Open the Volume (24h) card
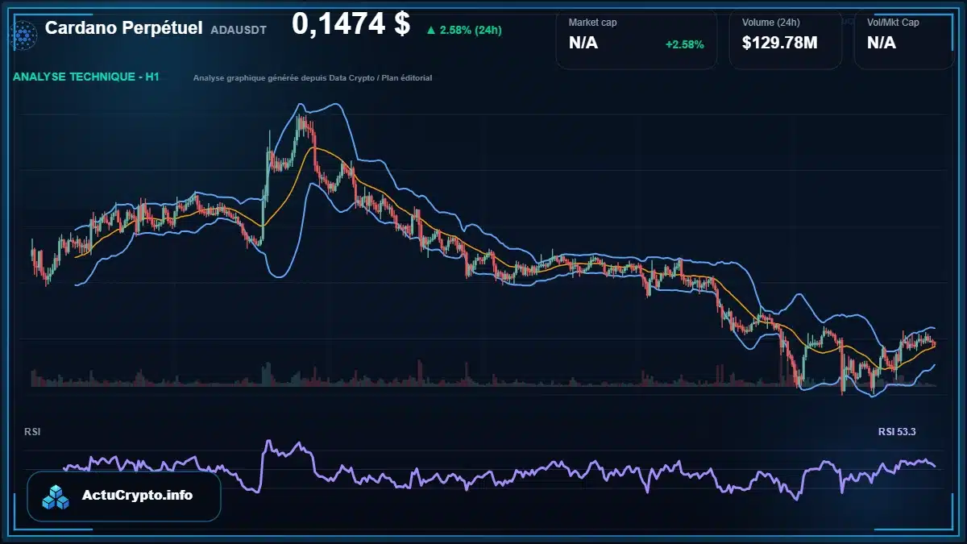 785,38
